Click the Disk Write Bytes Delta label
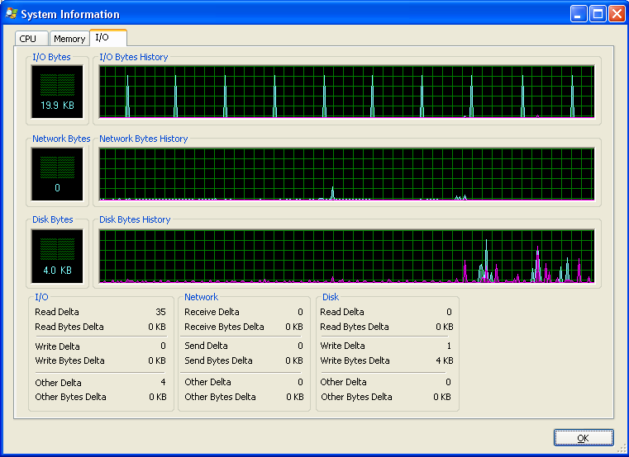Image resolution: width=629 pixels, height=457 pixels. pos(355,360)
